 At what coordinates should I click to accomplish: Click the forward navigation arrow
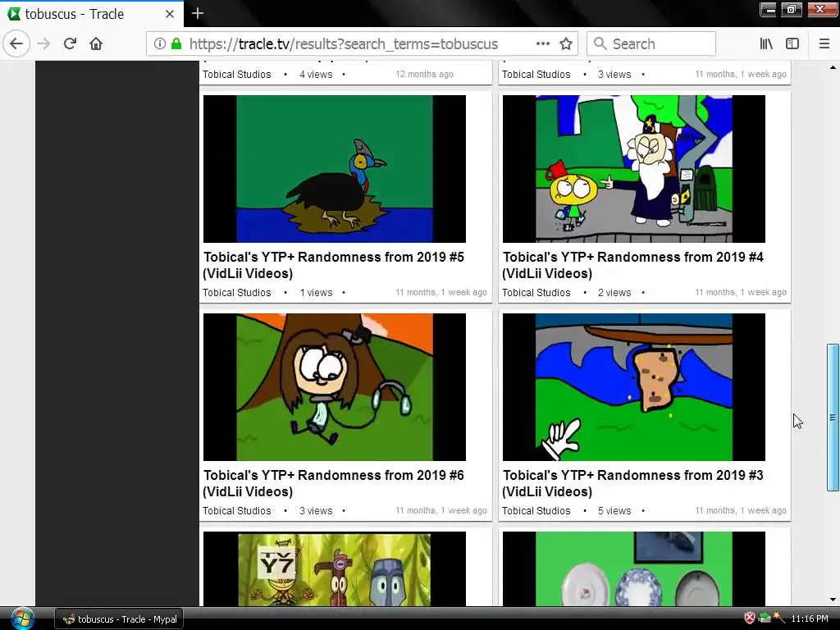(43, 43)
